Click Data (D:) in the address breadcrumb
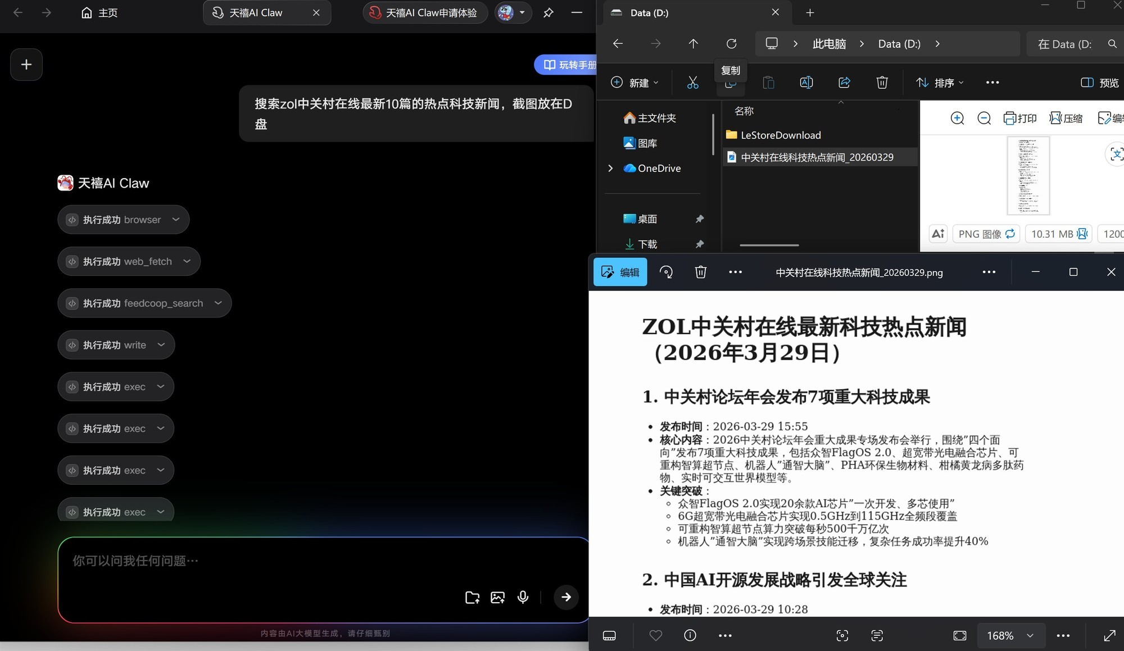1124x651 pixels. (899, 44)
